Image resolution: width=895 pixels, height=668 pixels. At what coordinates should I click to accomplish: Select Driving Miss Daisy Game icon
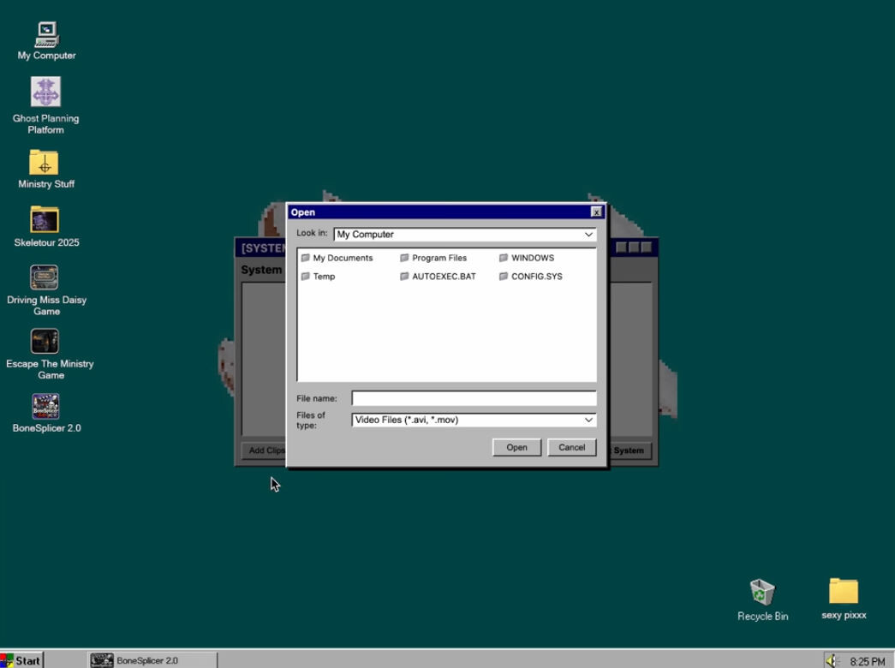tap(45, 290)
